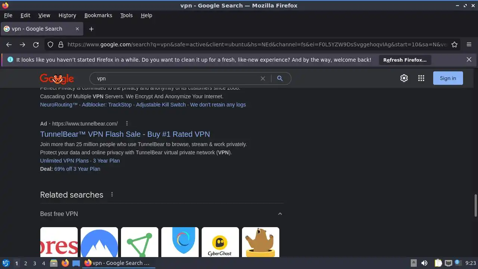
Task: Open the update notifier tray icon
Action: (x=458, y=263)
